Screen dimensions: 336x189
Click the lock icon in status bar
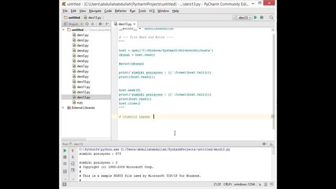pyautogui.click(x=260, y=184)
